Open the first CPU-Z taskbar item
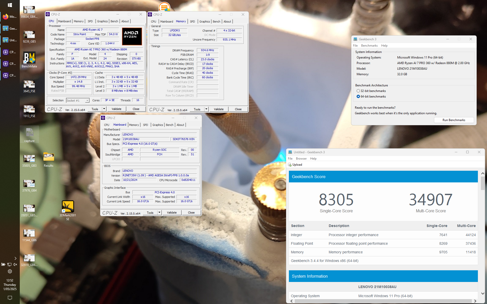Image resolution: width=487 pixels, height=304 pixels. coord(10,52)
